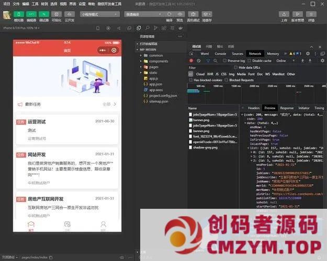The image size is (327, 261).
Task: Enable the Disable cache checkbox
Action: point(249,61)
